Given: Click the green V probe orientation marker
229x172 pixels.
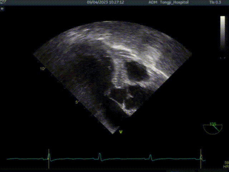Looking at the screenshot, I should [x=121, y=132].
